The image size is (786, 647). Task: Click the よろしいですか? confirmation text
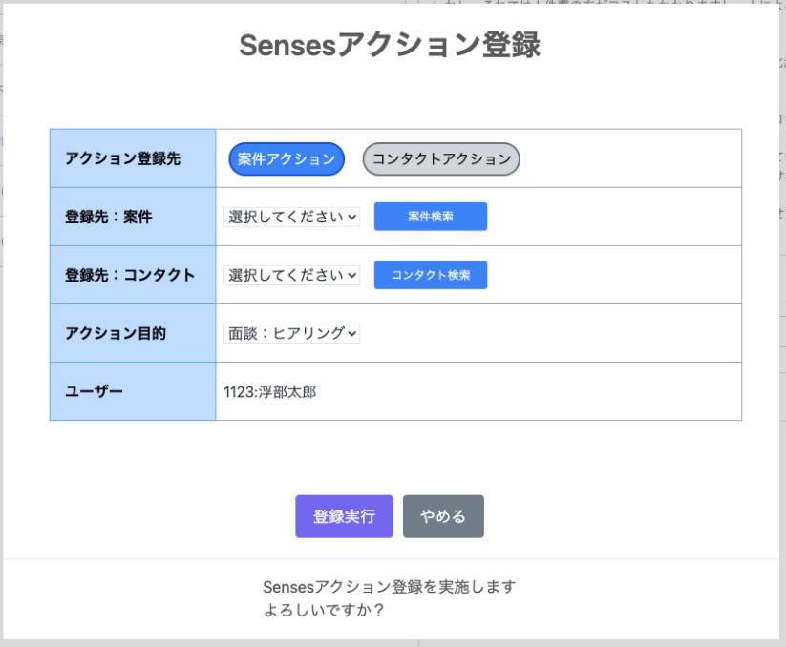pyautogui.click(x=324, y=610)
